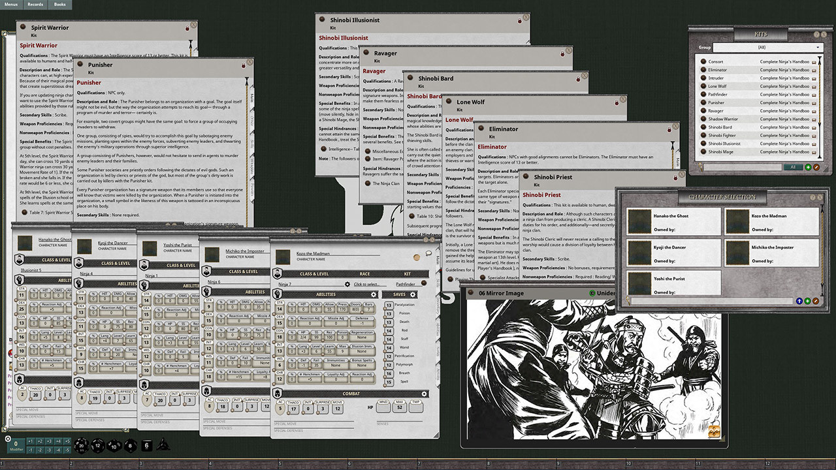
Task: Select Hanako the Ghost's portrait thumbnail
Action: pyautogui.click(x=640, y=221)
